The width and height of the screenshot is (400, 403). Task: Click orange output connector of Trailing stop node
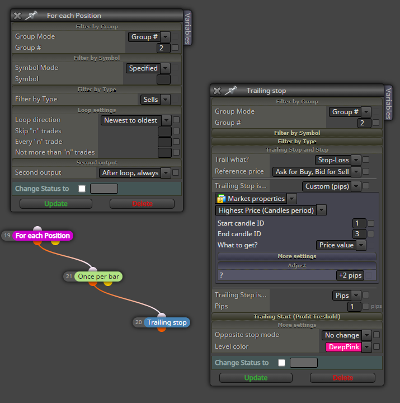coord(162,329)
